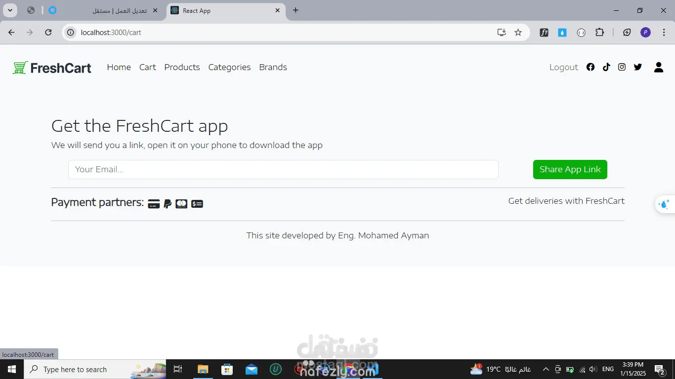Screen dimensions: 675x379
Task: Click the Get deliveries with FreshCart text
Action: pyautogui.click(x=566, y=201)
